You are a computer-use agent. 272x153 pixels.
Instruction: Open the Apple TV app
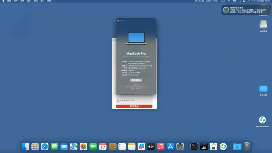(151, 146)
